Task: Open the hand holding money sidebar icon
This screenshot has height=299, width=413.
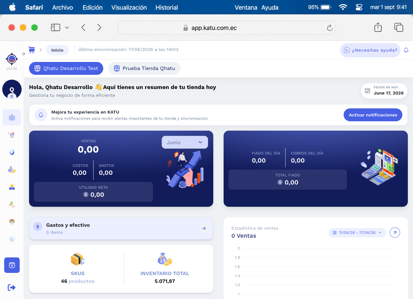Action: tap(12, 204)
